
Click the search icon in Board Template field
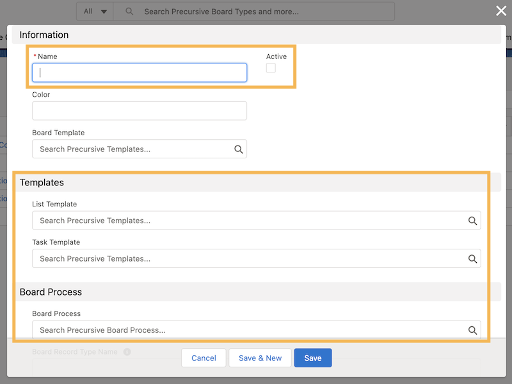click(238, 149)
